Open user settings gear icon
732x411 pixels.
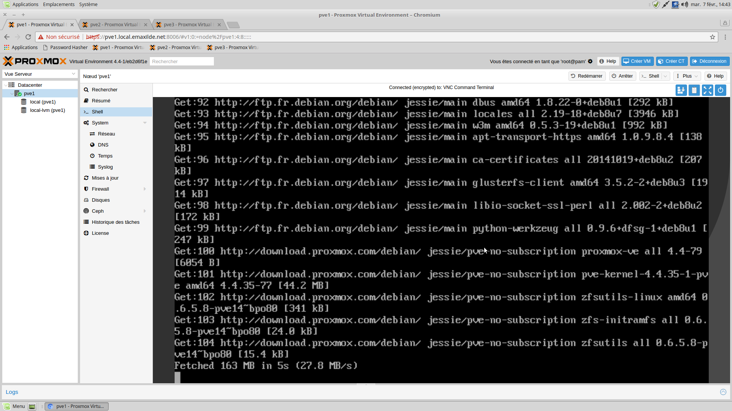[x=590, y=61]
